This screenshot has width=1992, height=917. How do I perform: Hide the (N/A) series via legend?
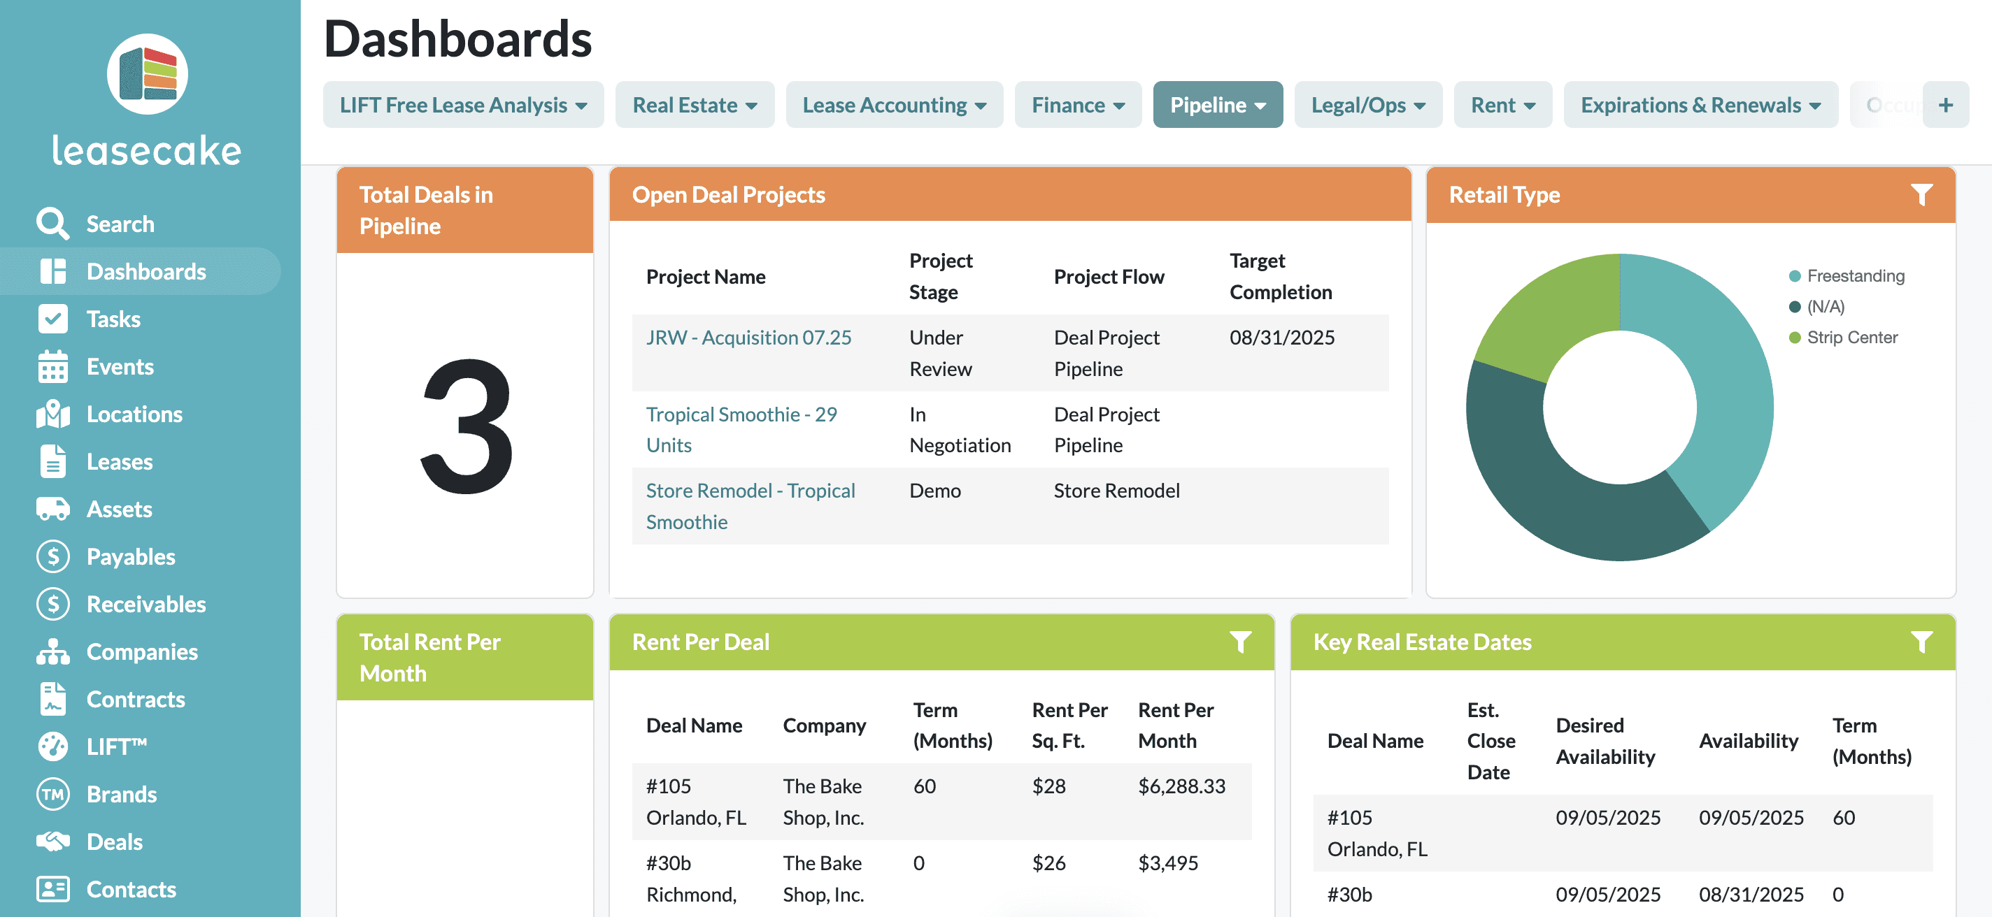tap(1825, 307)
